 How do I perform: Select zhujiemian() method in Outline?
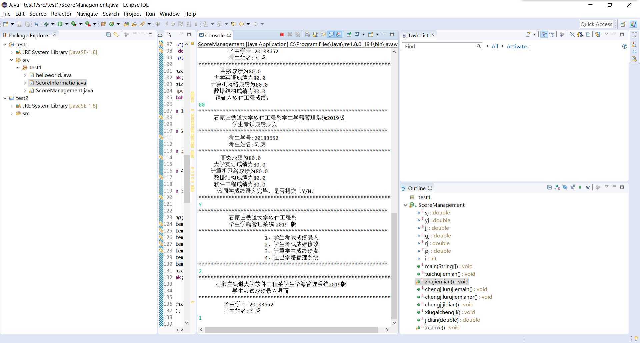click(x=446, y=282)
